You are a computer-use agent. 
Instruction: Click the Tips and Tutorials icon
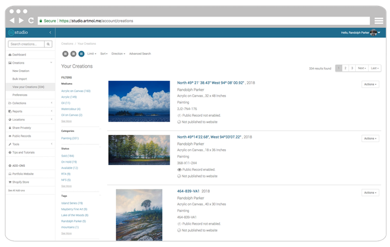10,153
